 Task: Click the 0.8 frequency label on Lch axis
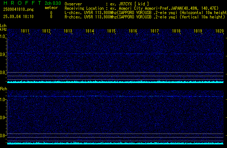(x=3, y=73)
